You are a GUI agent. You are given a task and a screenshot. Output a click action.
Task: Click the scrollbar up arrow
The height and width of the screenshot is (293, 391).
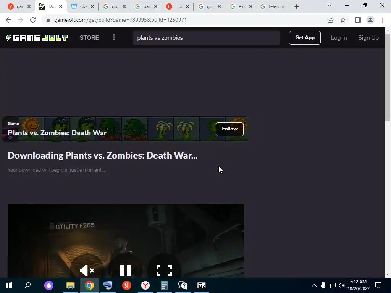tap(388, 30)
